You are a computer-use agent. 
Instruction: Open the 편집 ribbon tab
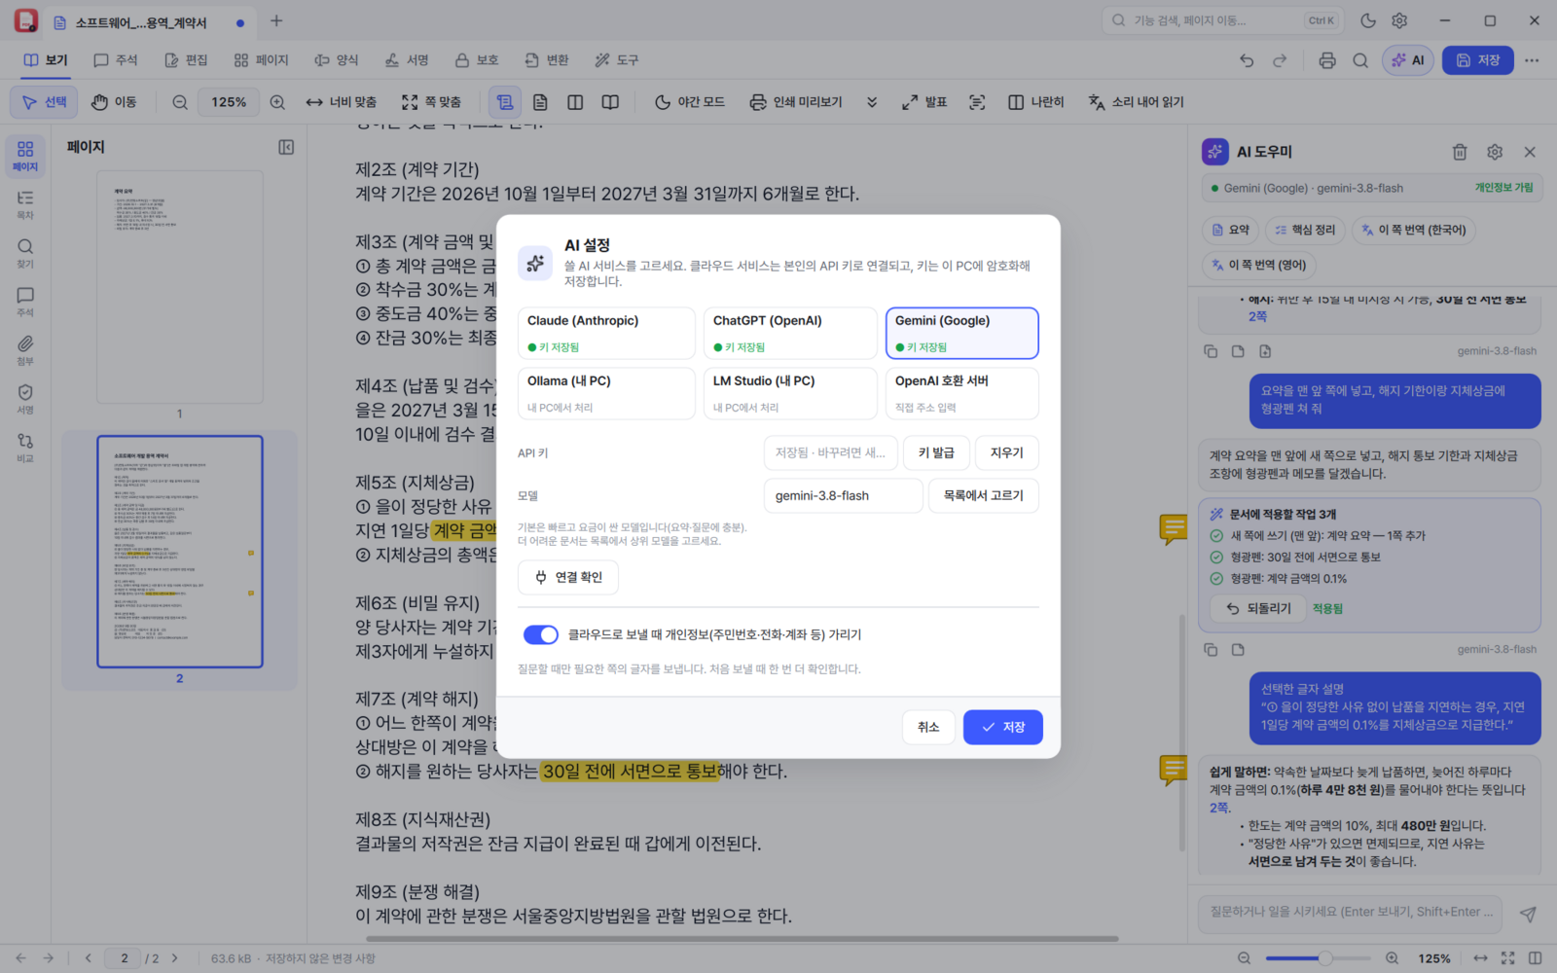click(186, 60)
